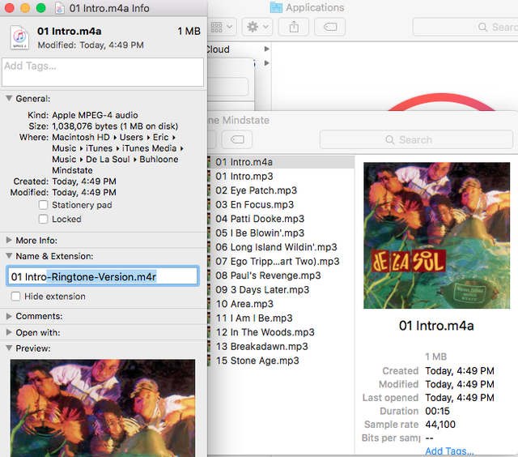Open the gear Action menu in Applications toolbar

(x=257, y=27)
